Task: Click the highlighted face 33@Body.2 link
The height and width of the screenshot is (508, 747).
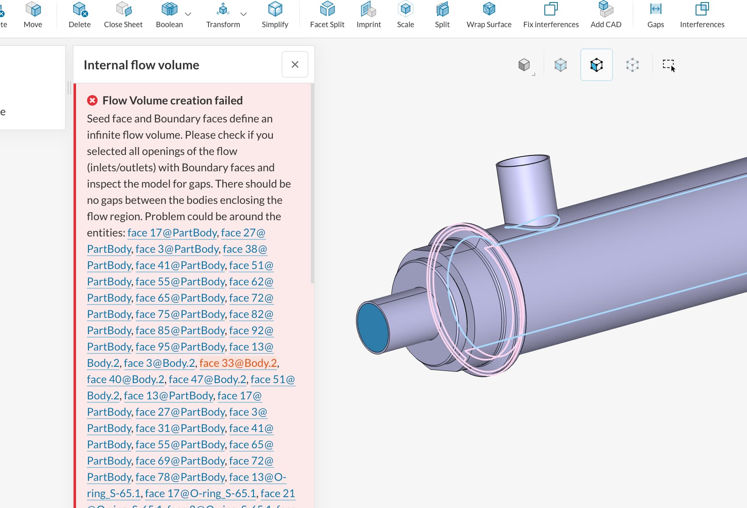Action: (x=238, y=363)
